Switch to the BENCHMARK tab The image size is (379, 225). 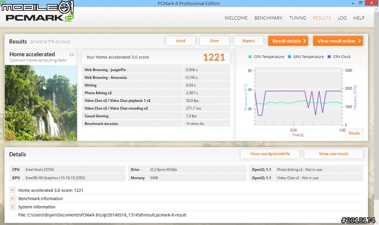pos(268,18)
